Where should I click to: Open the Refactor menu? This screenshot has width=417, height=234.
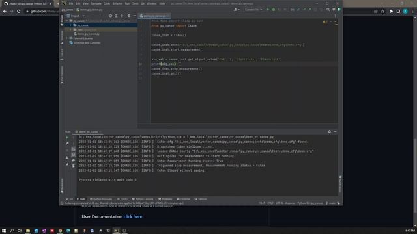coord(117,3)
